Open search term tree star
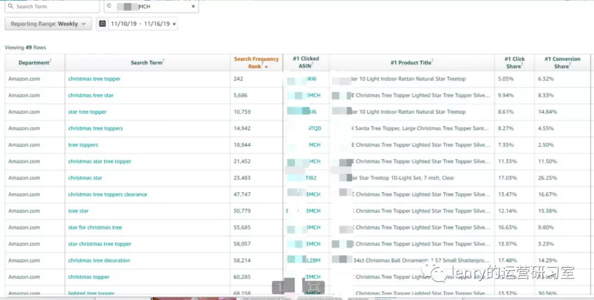The height and width of the screenshot is (300, 594). point(79,211)
